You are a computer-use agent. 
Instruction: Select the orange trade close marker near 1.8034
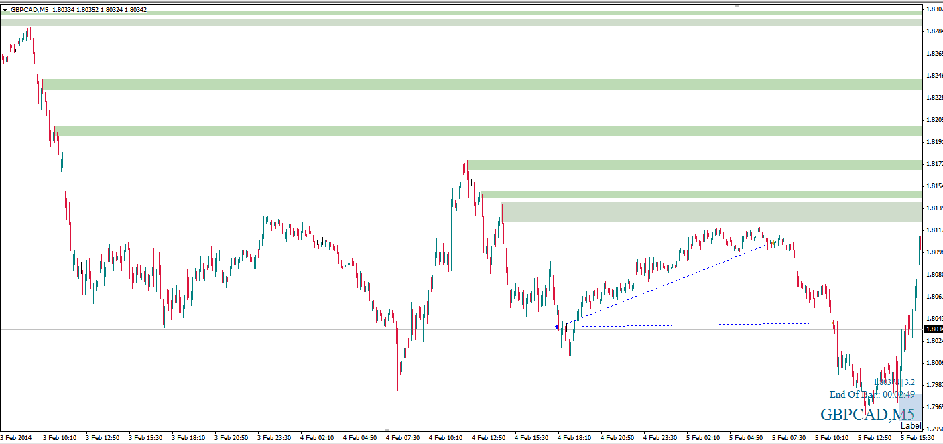coord(833,323)
